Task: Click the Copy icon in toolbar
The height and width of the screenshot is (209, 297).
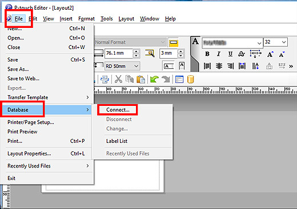Action: pos(130,79)
